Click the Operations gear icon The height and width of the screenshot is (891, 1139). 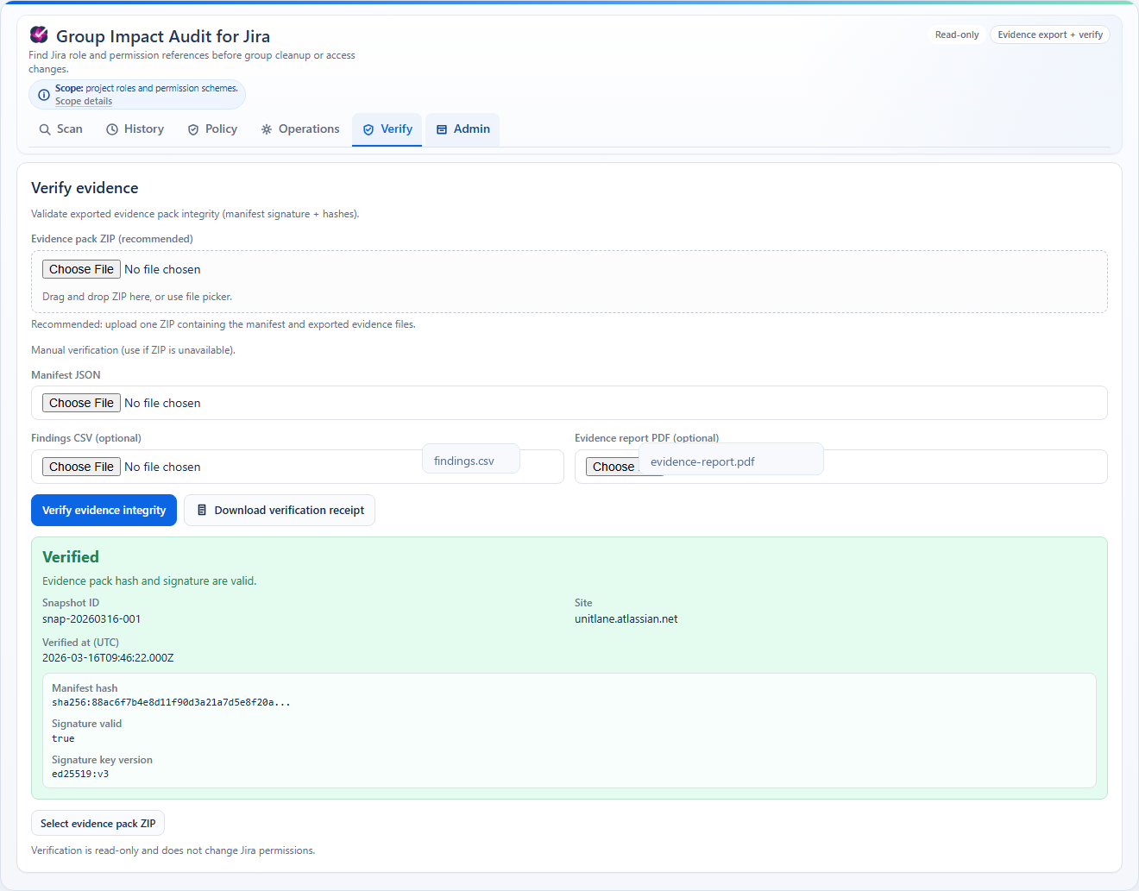267,129
